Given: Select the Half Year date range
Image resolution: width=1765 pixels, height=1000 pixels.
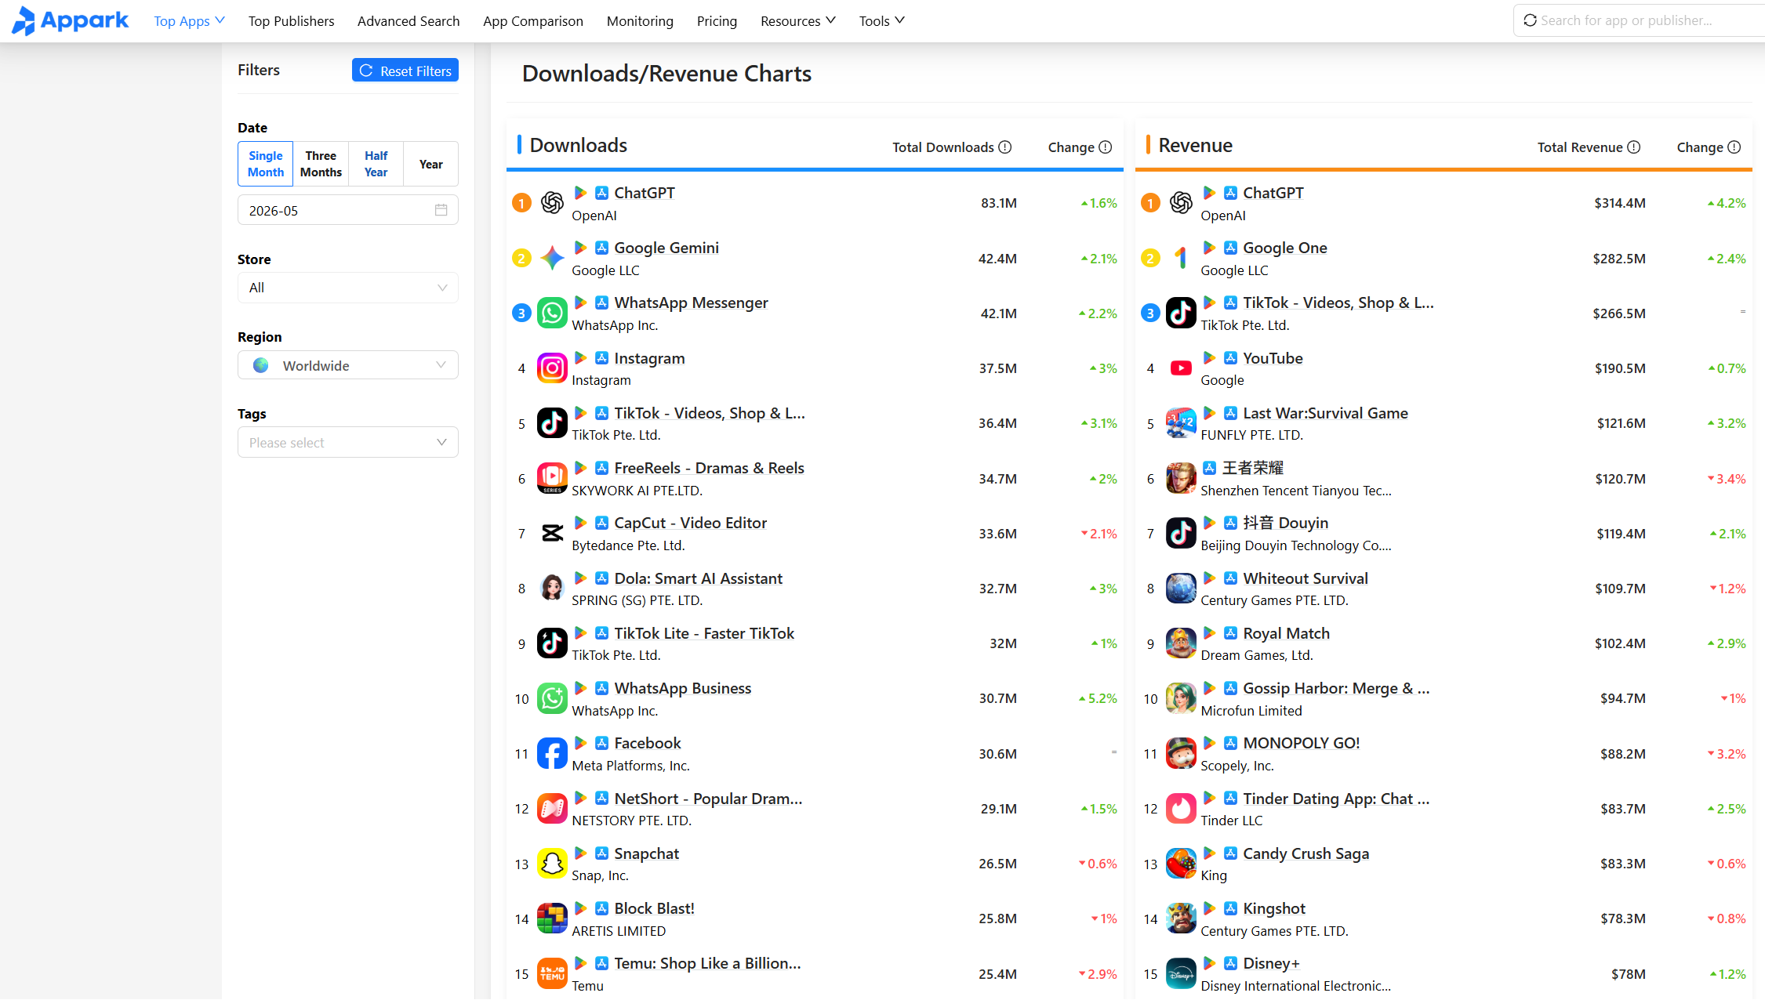Looking at the screenshot, I should [376, 164].
